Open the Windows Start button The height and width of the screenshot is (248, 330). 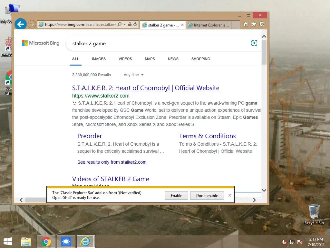point(8,242)
